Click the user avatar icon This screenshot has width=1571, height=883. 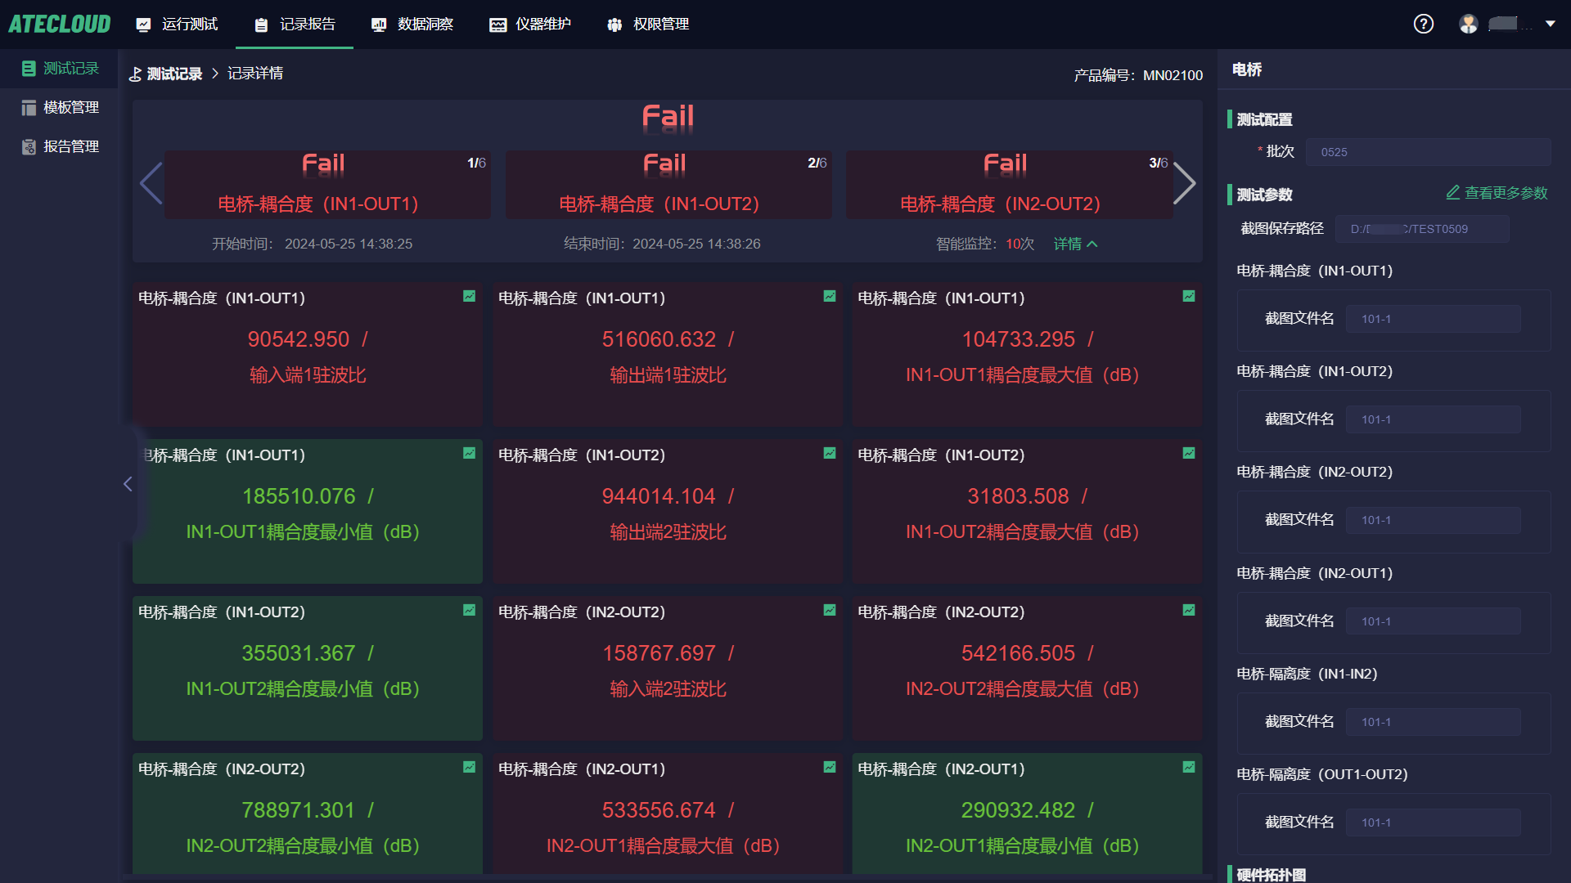1468,24
